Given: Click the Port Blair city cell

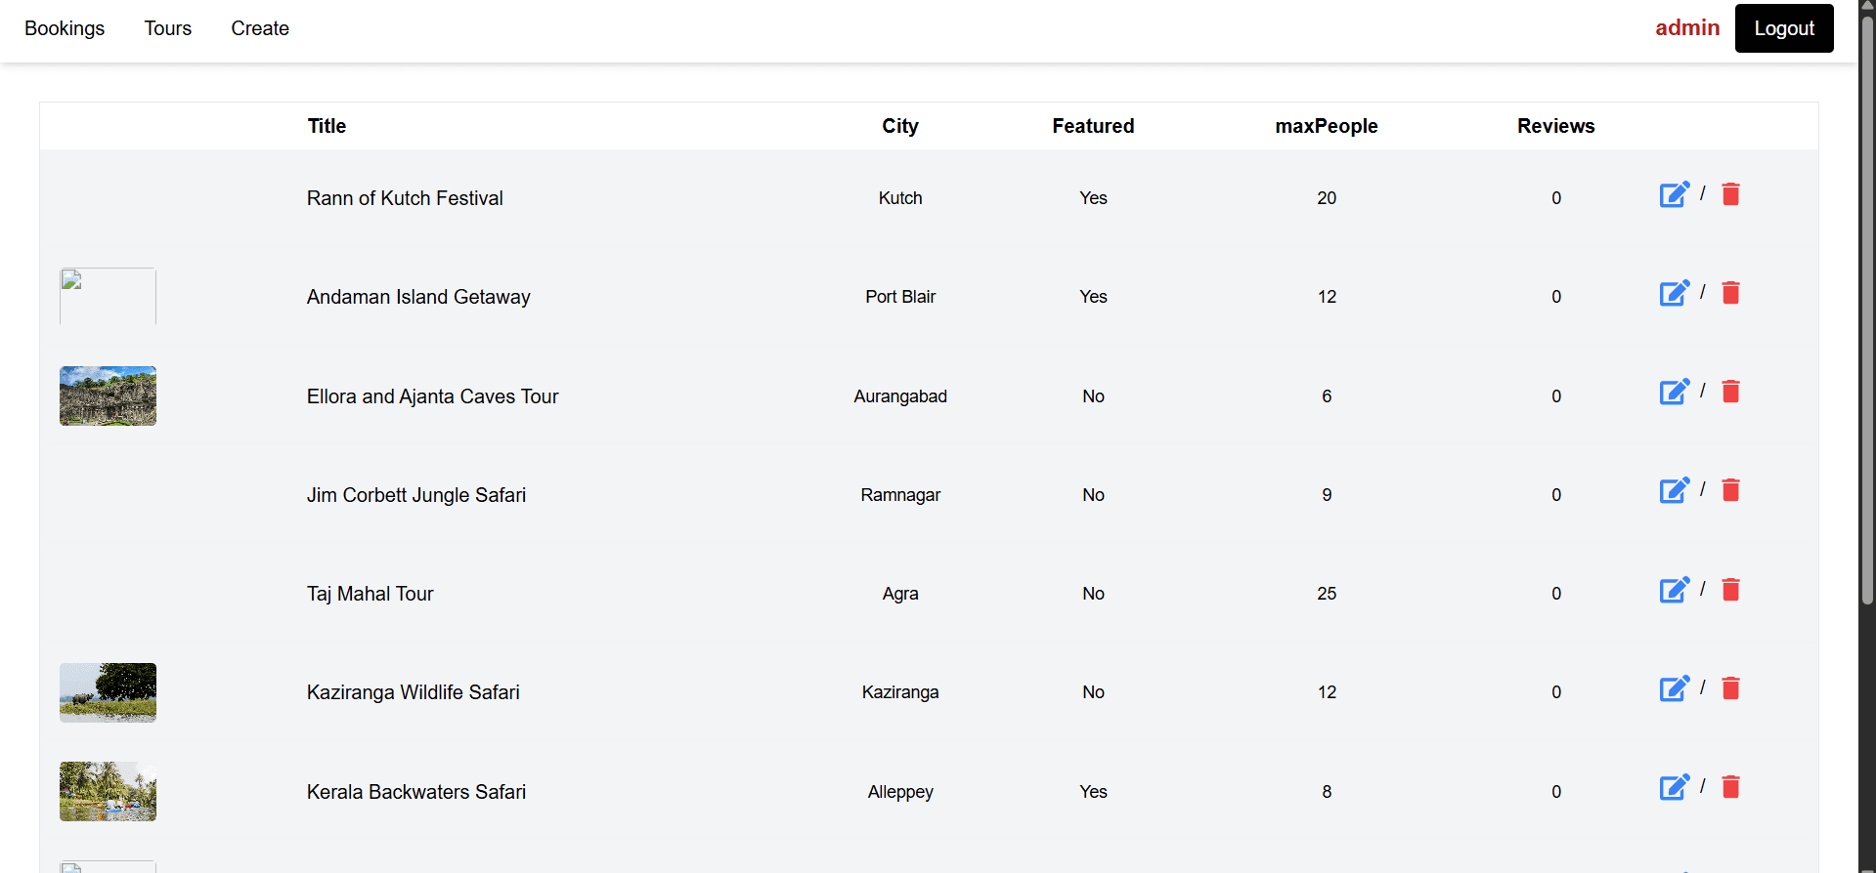Looking at the screenshot, I should pos(900,297).
